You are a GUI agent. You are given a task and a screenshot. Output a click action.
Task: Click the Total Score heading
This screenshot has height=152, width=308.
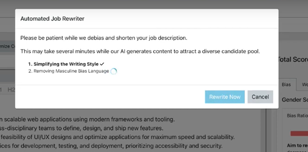(x=293, y=59)
